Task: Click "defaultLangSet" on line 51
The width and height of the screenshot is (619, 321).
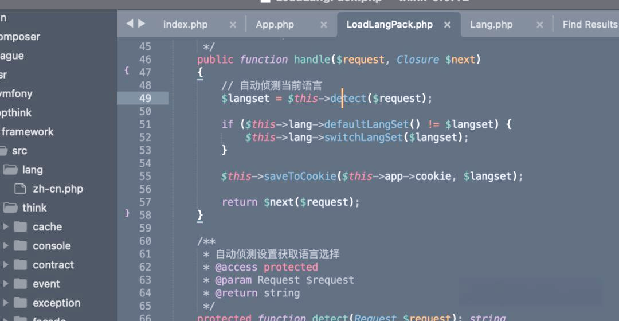Action: click(366, 124)
